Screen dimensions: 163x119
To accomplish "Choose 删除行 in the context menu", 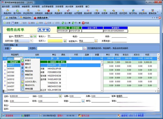I will point(28,64).
